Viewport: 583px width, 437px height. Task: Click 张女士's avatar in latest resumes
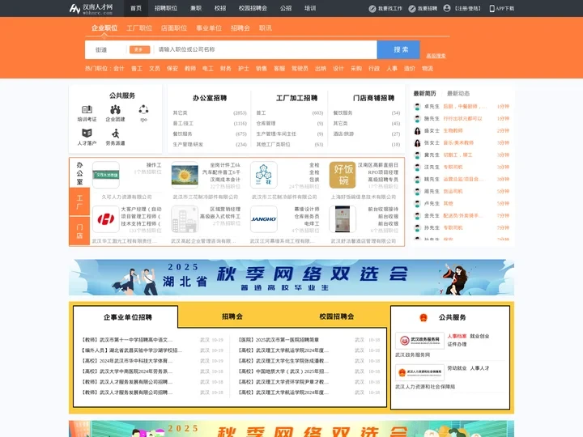point(417,143)
